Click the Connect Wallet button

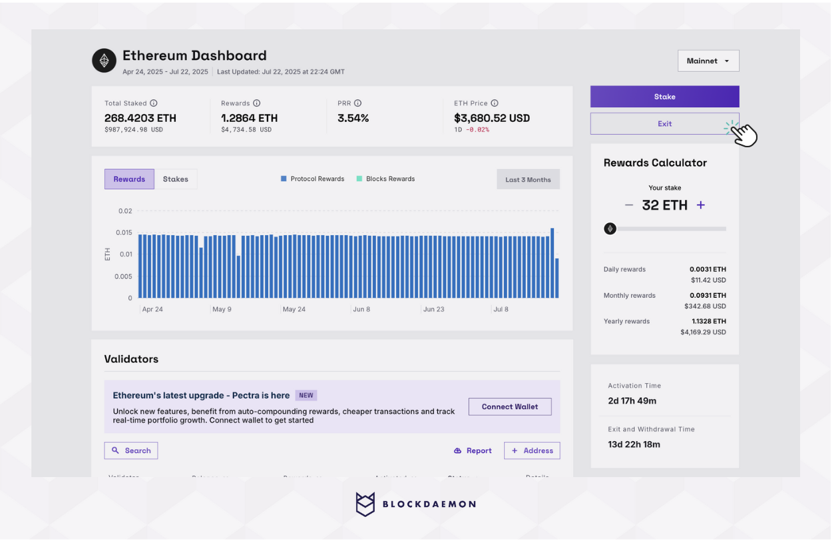[x=510, y=406]
